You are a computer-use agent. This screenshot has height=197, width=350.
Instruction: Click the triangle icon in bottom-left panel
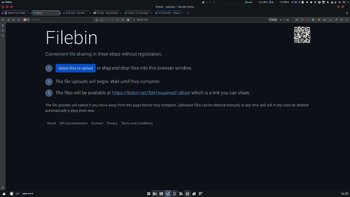[4, 193]
